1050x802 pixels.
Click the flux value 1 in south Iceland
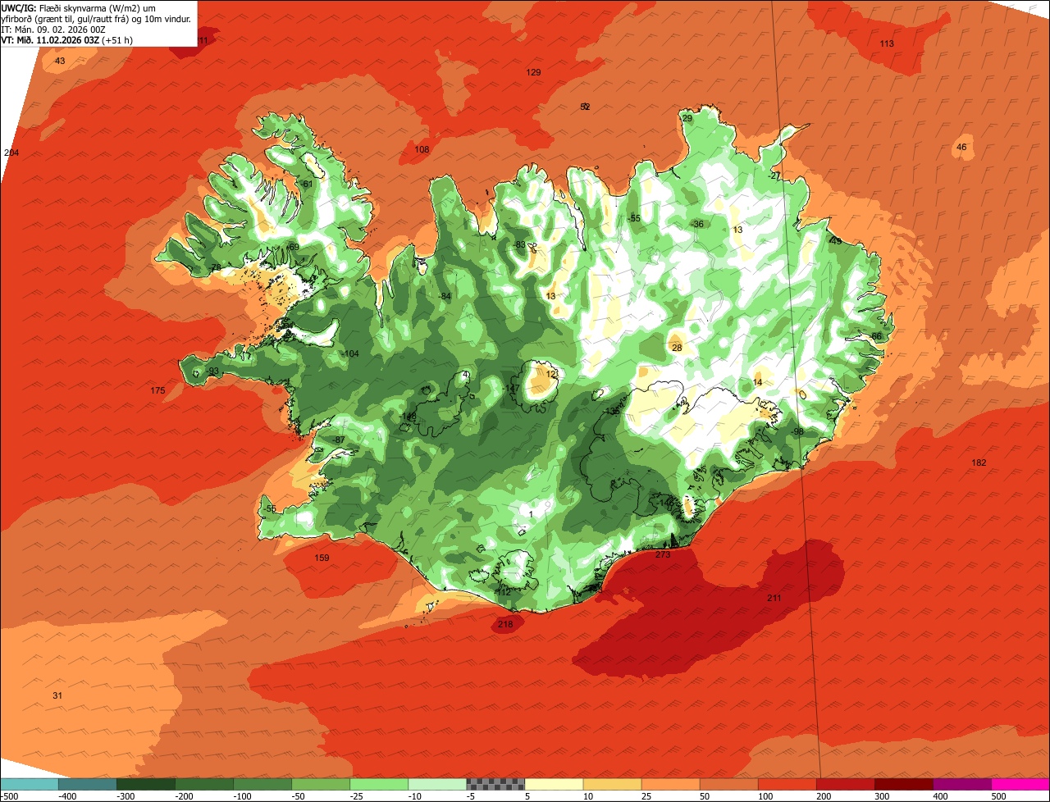531,514
